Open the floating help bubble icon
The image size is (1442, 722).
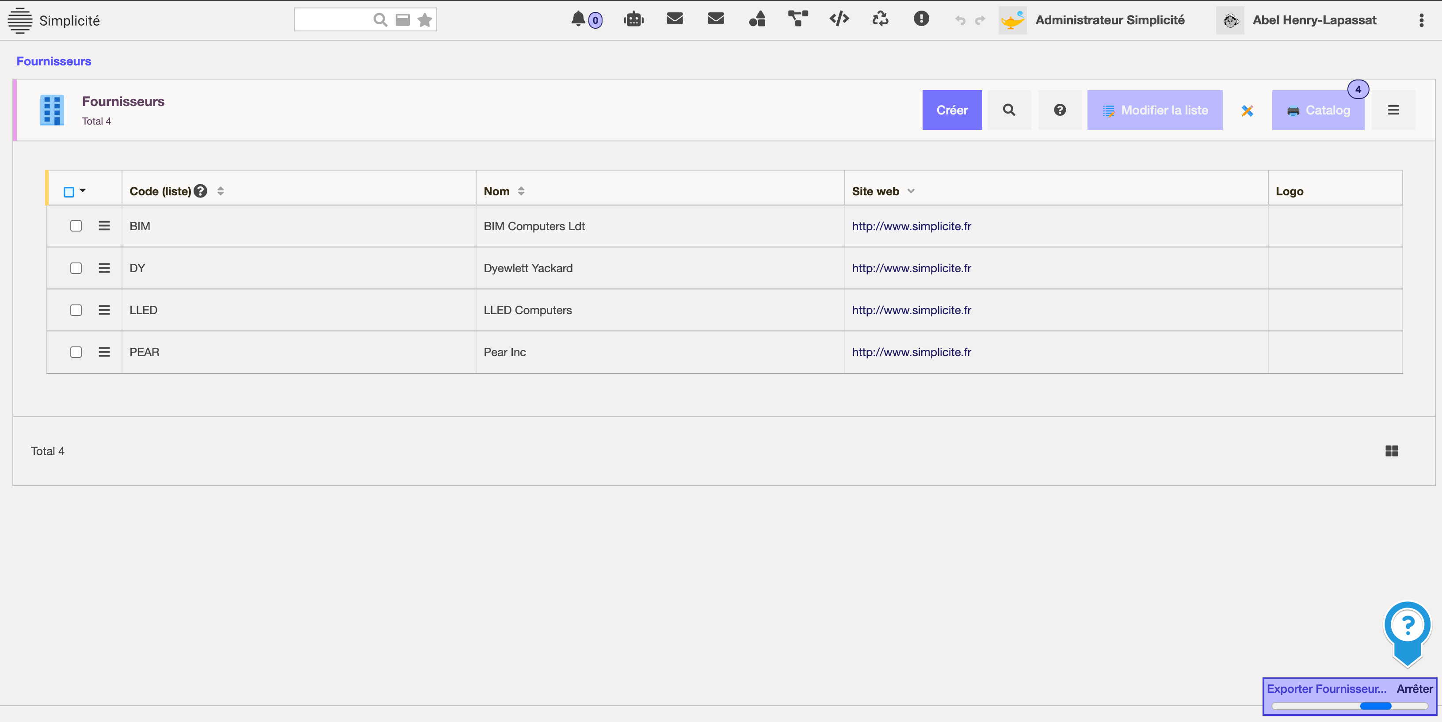click(1407, 626)
